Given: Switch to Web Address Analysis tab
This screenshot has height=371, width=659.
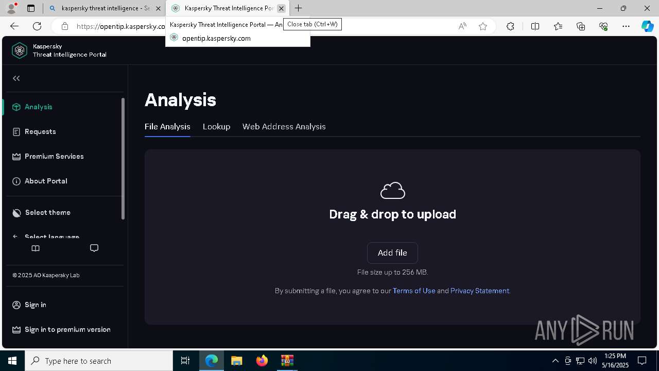Looking at the screenshot, I should pos(284,126).
